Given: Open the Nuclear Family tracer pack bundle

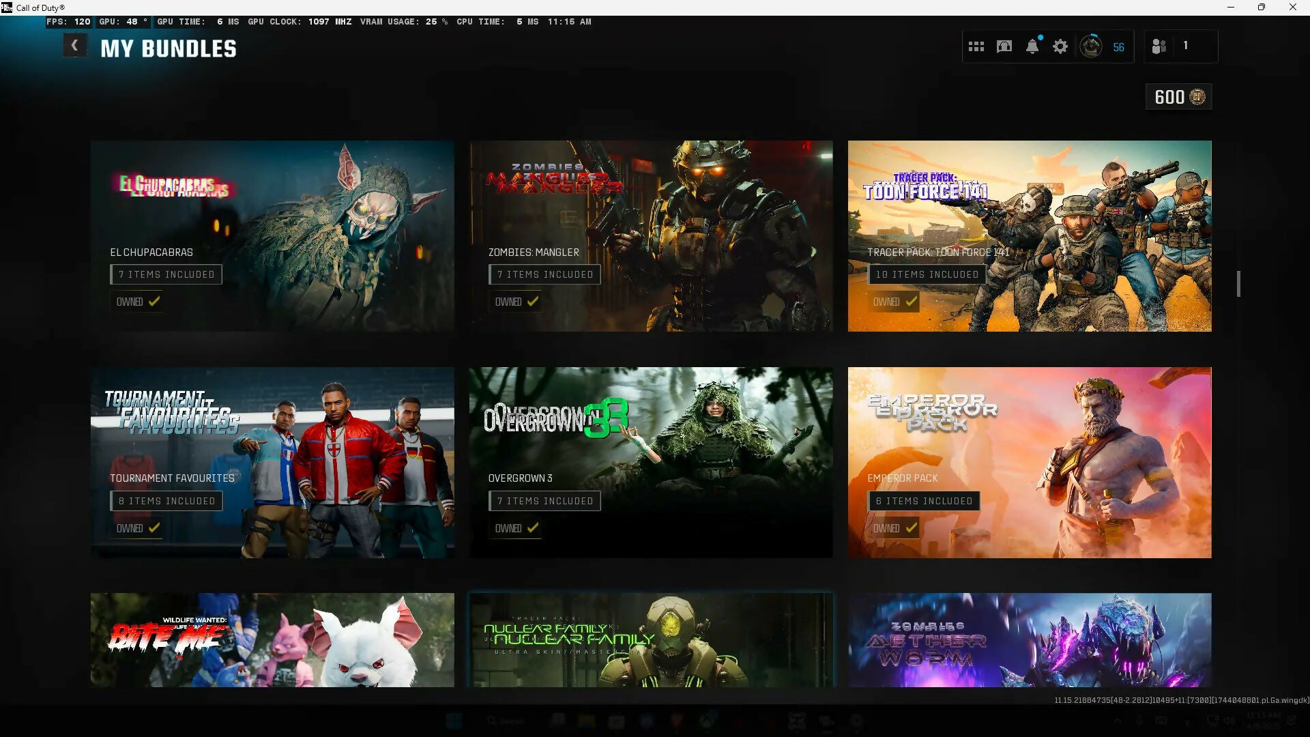Looking at the screenshot, I should click(x=651, y=640).
